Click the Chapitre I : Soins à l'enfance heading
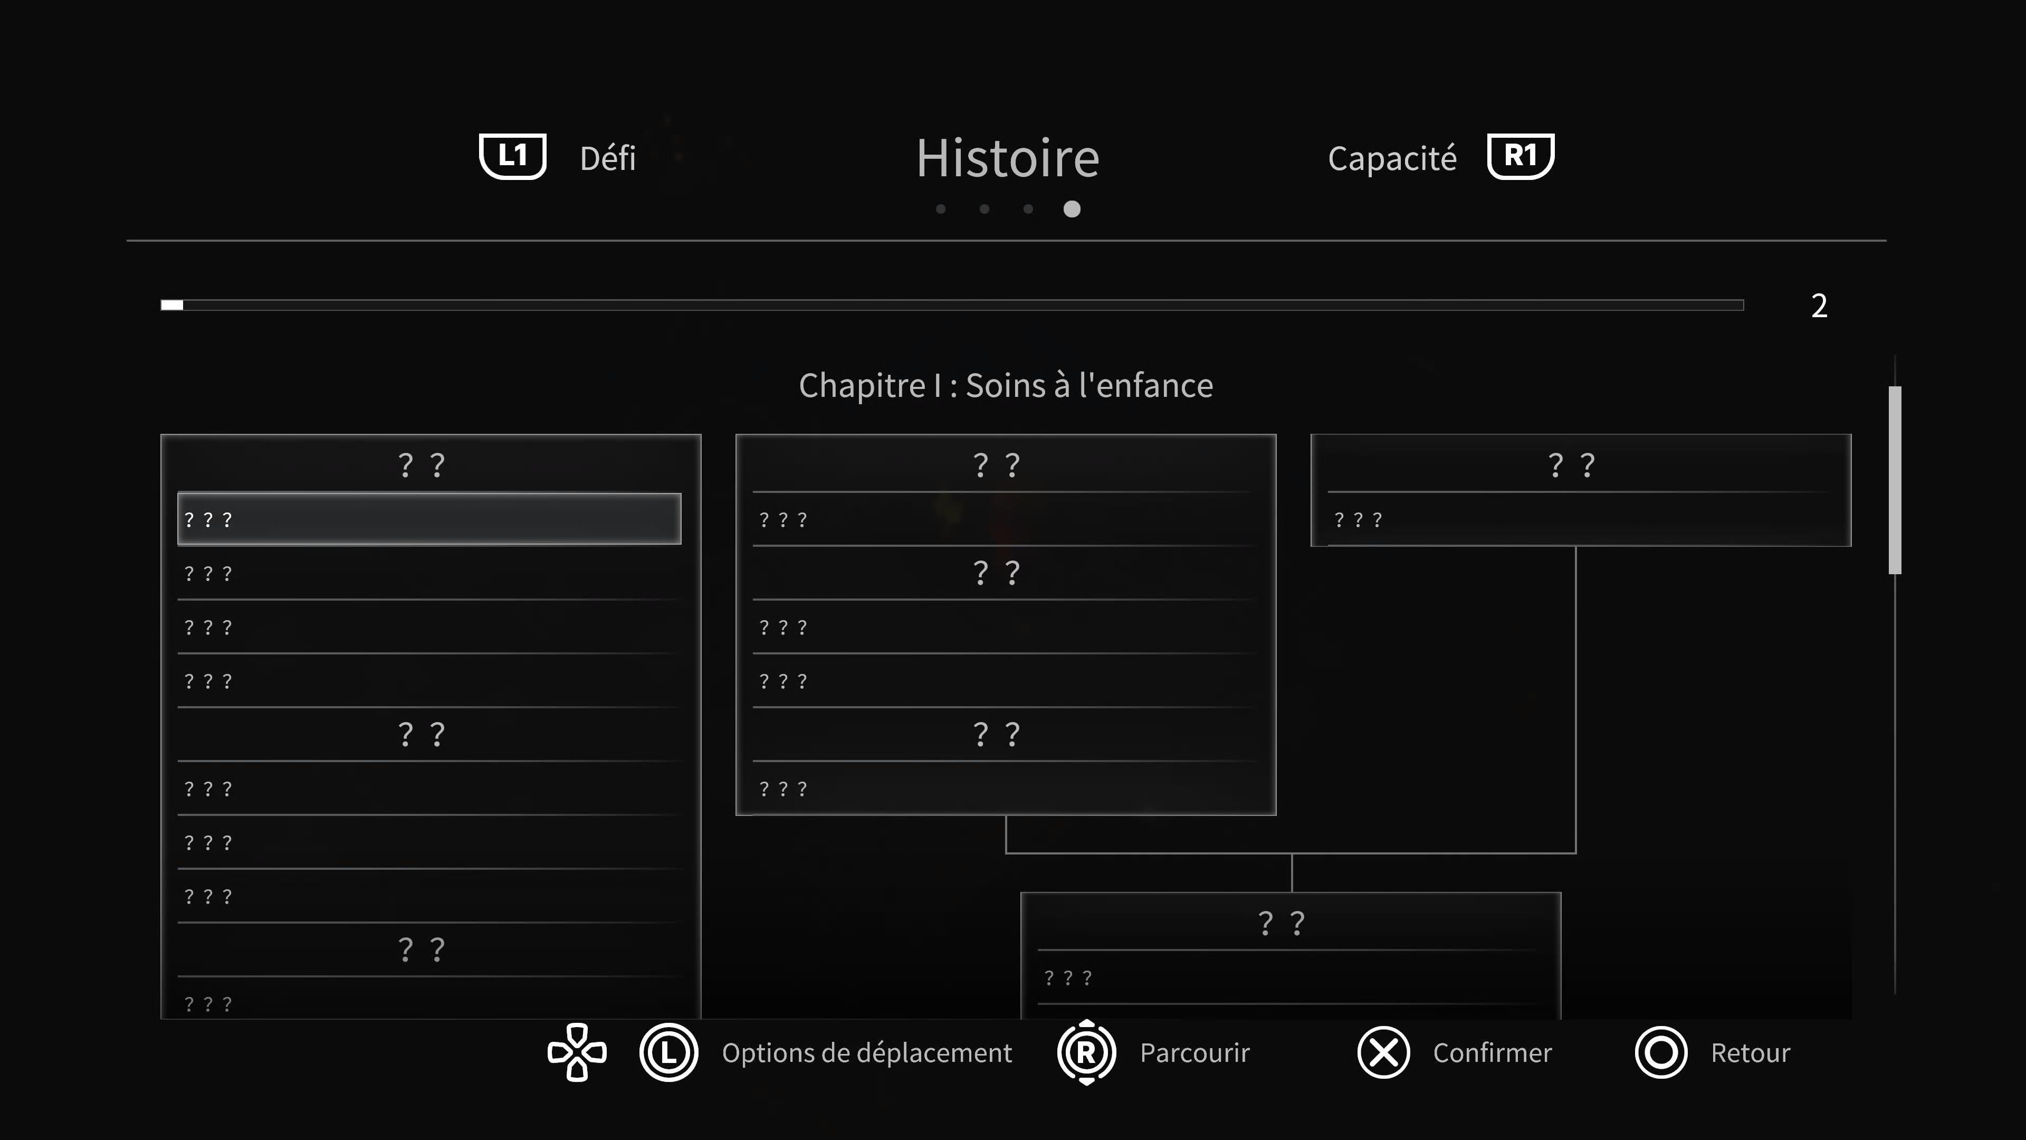 pyautogui.click(x=1006, y=385)
